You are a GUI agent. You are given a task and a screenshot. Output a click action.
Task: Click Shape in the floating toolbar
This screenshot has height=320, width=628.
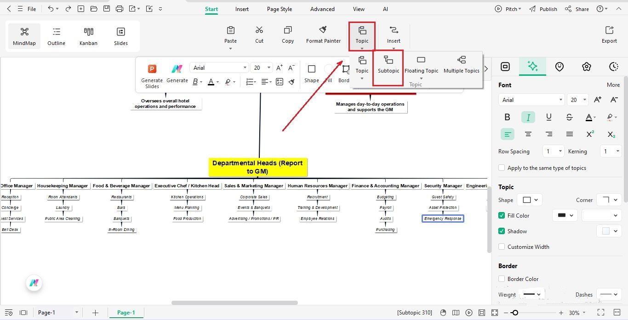(311, 74)
